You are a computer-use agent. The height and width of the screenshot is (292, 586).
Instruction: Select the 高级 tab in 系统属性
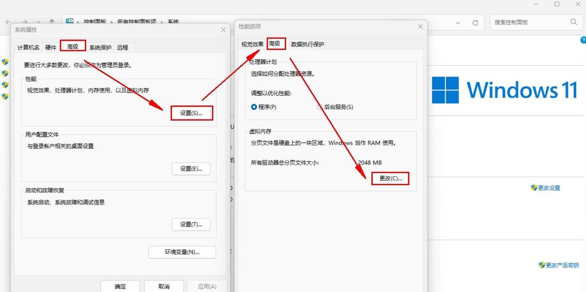[73, 47]
